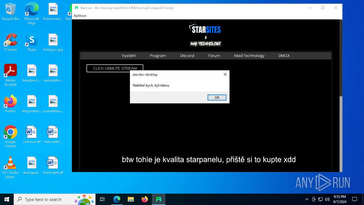Screen dimensions: 364x205
Task: Maximize the StarLive window
Action: (x=323, y=8)
